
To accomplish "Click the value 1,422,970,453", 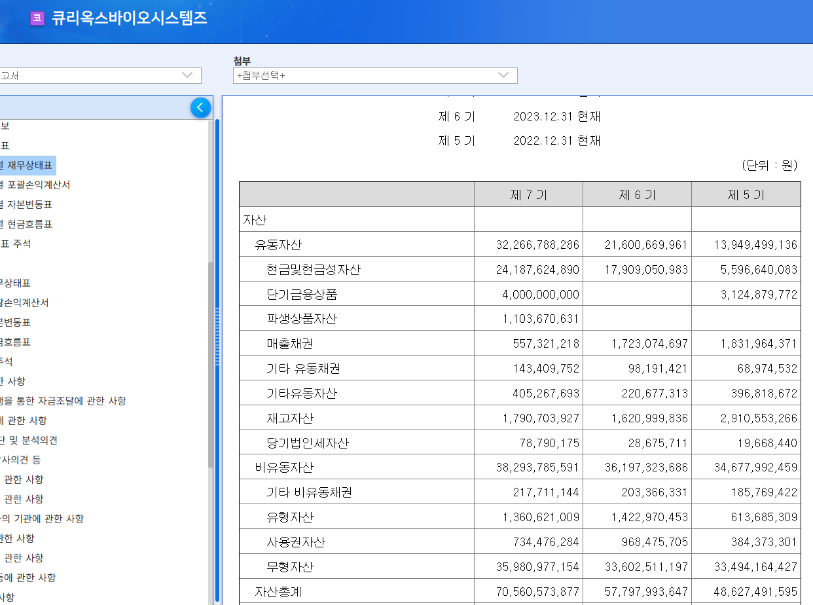I will point(649,517).
